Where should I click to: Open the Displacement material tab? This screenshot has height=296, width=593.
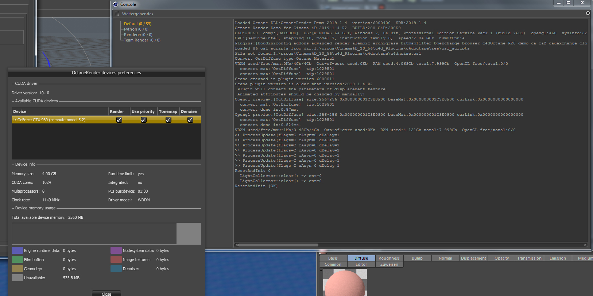coord(473,258)
